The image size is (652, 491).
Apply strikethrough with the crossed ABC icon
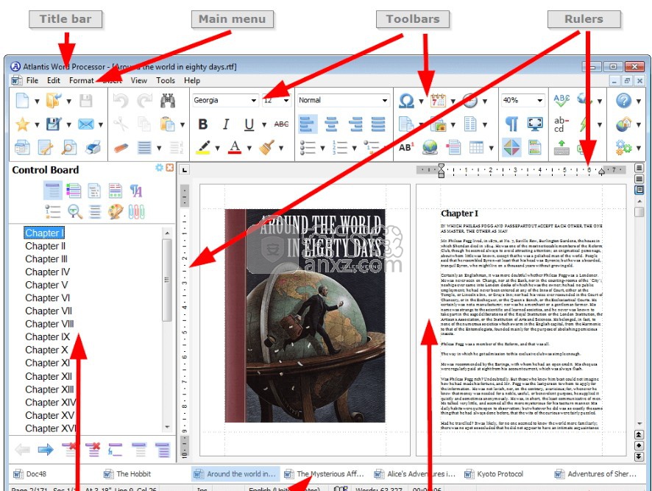click(x=281, y=124)
